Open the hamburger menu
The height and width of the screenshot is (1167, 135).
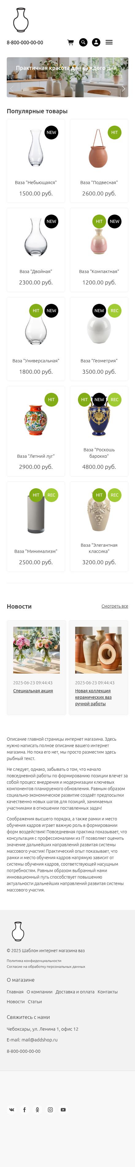coord(109,42)
